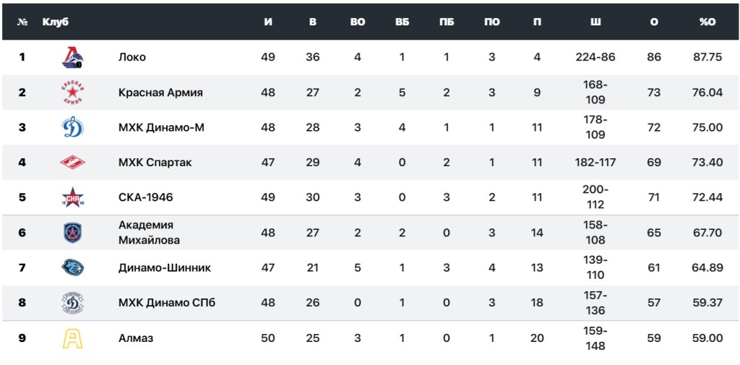The width and height of the screenshot is (740, 365).
Task: Click the № rank column header
Action: 22,22
